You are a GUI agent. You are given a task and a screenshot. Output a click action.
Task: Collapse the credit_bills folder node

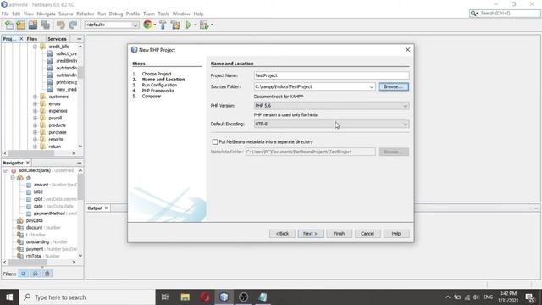[36, 47]
